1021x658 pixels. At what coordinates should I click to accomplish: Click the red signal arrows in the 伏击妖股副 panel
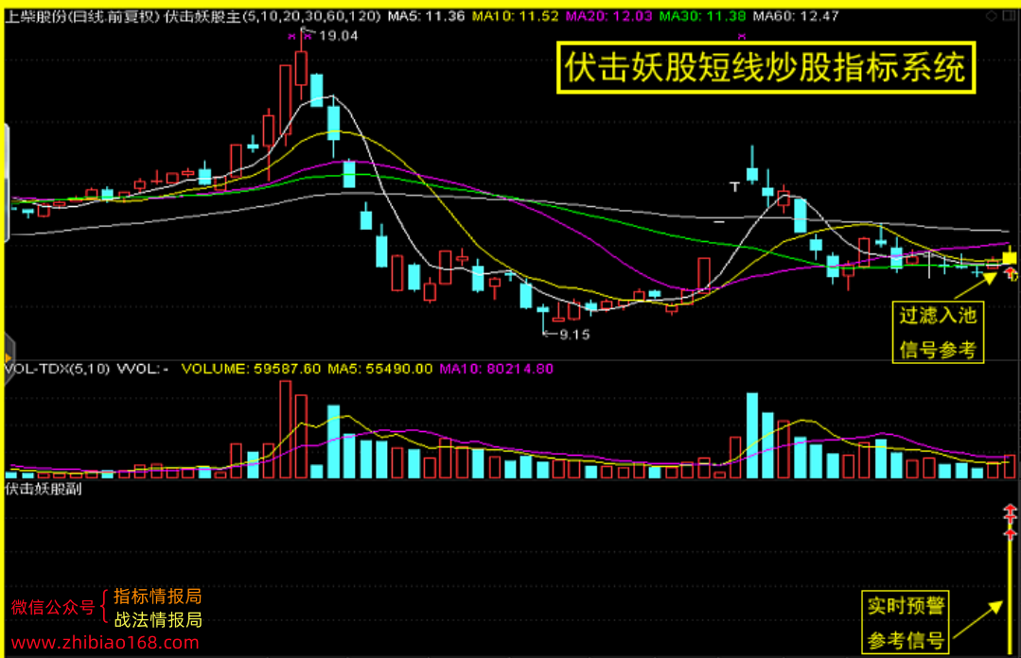[1010, 522]
